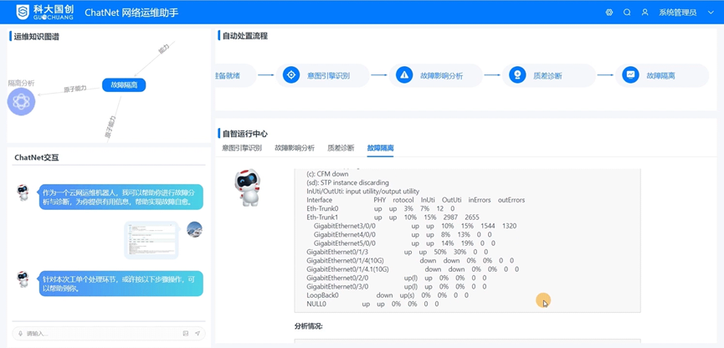Viewport: 724px width, 348px height.
Task: Switch to the 意图引擎识别 tab
Action: (x=241, y=148)
